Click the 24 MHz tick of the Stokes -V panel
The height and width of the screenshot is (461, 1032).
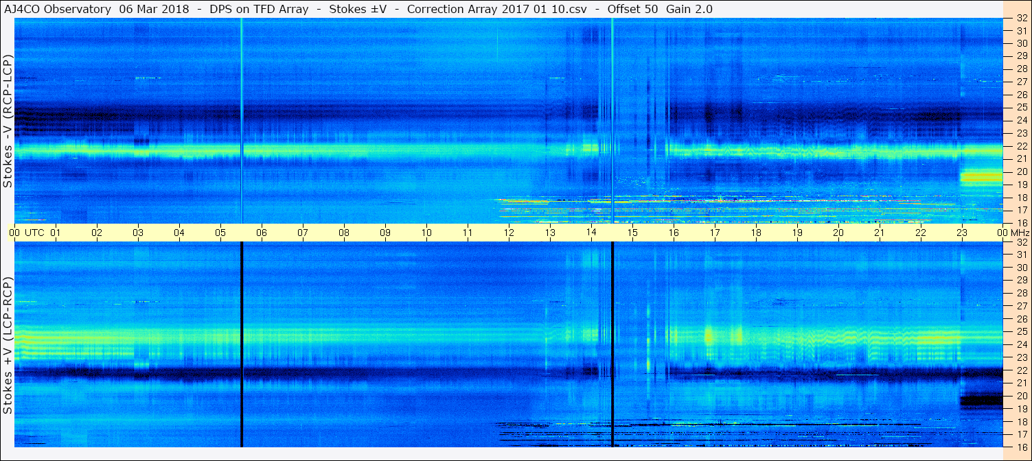(x=1021, y=120)
